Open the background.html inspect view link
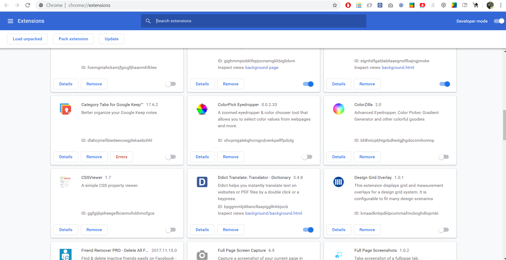The image size is (506, 260). (398, 68)
